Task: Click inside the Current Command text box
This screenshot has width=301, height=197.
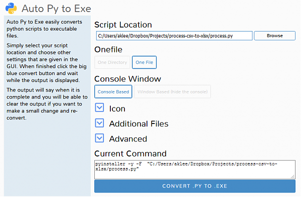Action: (x=195, y=169)
